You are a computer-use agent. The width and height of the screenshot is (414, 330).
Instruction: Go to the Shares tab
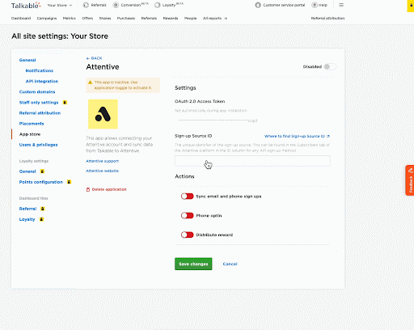pos(105,19)
